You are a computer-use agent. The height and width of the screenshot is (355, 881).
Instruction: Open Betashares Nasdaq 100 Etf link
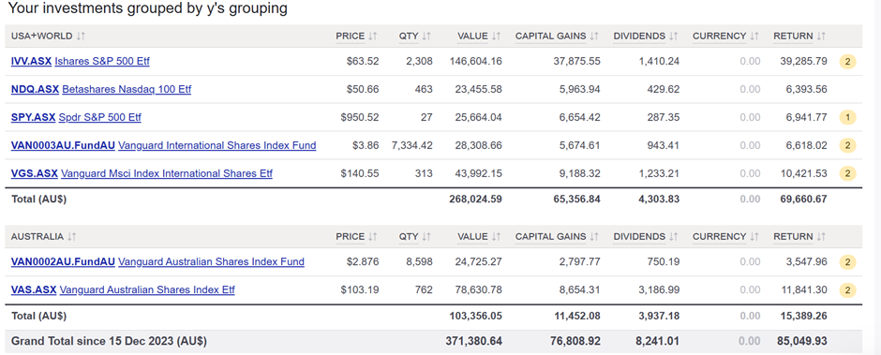(x=127, y=89)
